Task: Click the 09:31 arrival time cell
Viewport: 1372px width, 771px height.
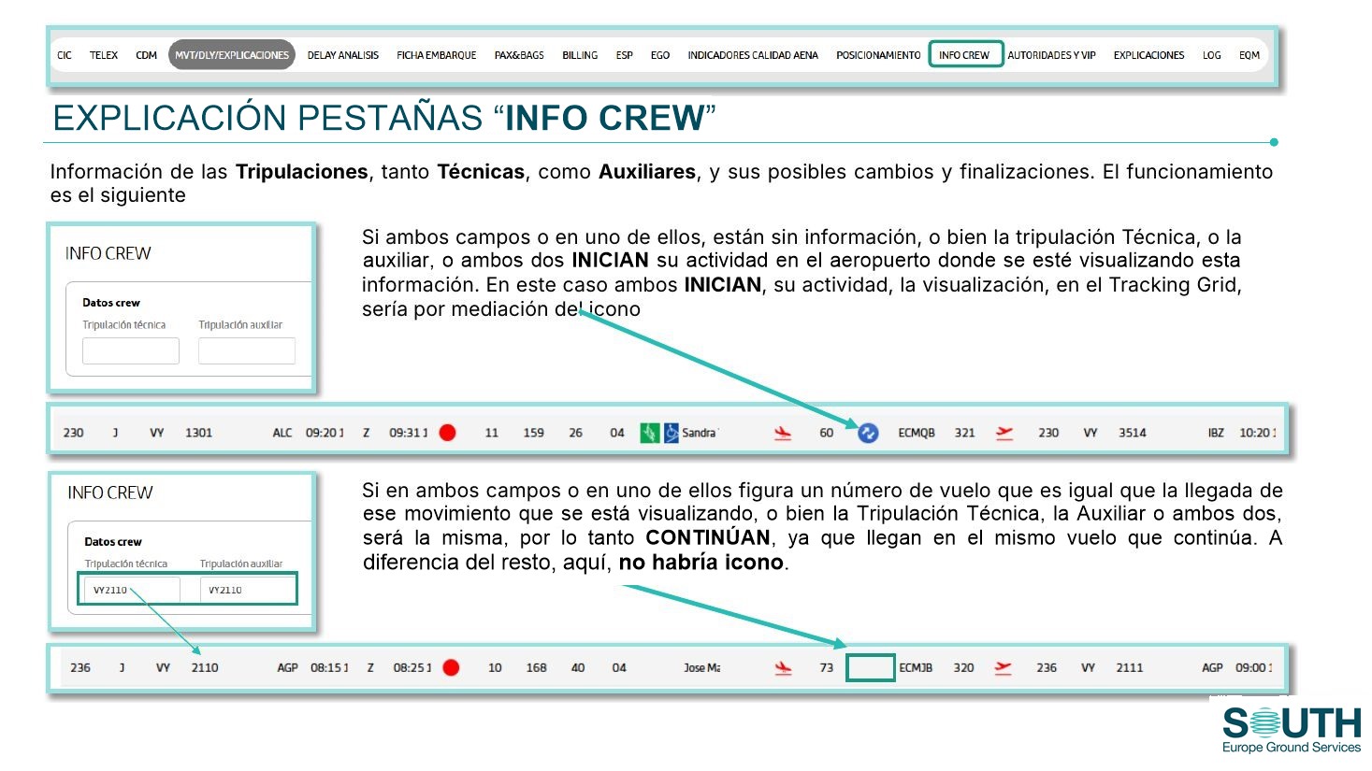Action: click(x=408, y=433)
